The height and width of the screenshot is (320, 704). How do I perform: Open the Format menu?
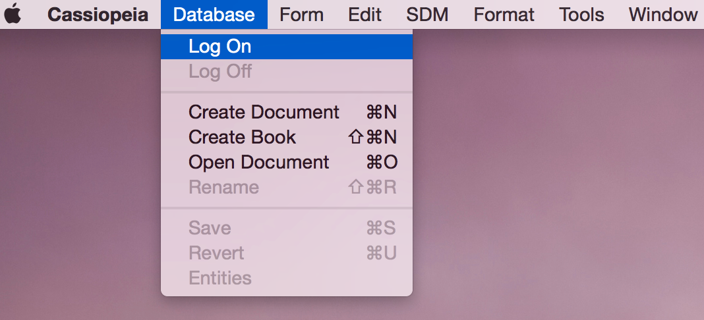[x=504, y=14]
